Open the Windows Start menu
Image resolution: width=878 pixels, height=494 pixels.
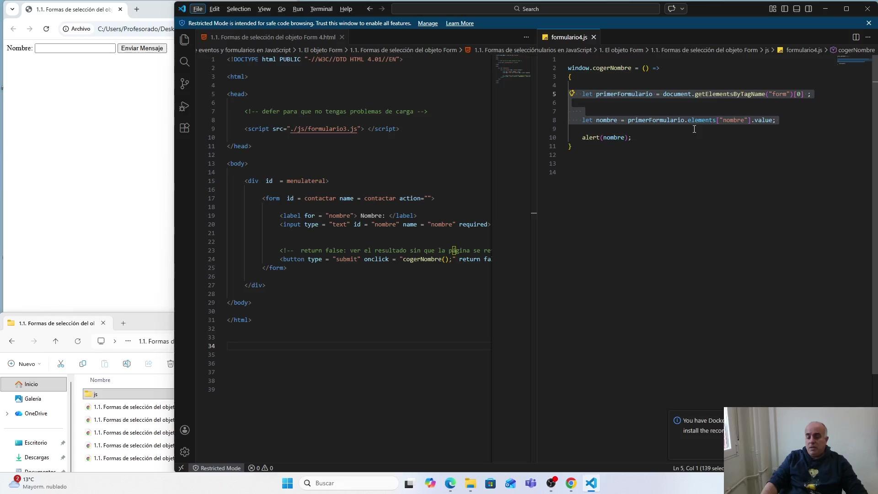click(x=287, y=483)
